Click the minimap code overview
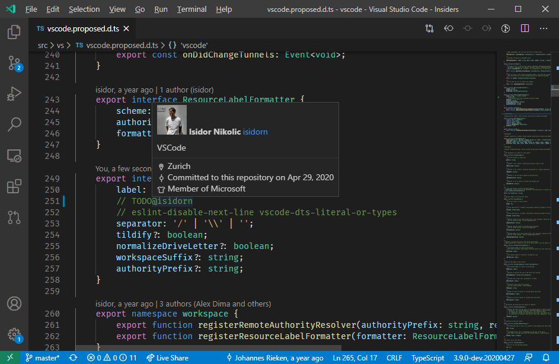559x364 pixels. point(525,178)
